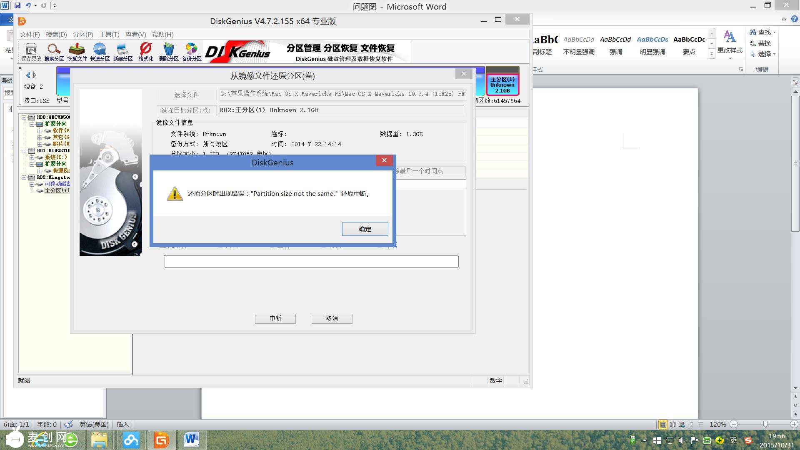Toggle the 英 input language indicator in tray

pos(733,440)
